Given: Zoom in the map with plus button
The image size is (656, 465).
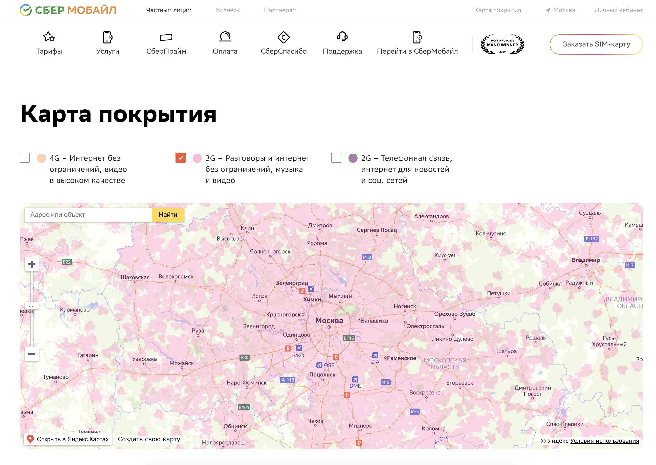Looking at the screenshot, I should [32, 264].
